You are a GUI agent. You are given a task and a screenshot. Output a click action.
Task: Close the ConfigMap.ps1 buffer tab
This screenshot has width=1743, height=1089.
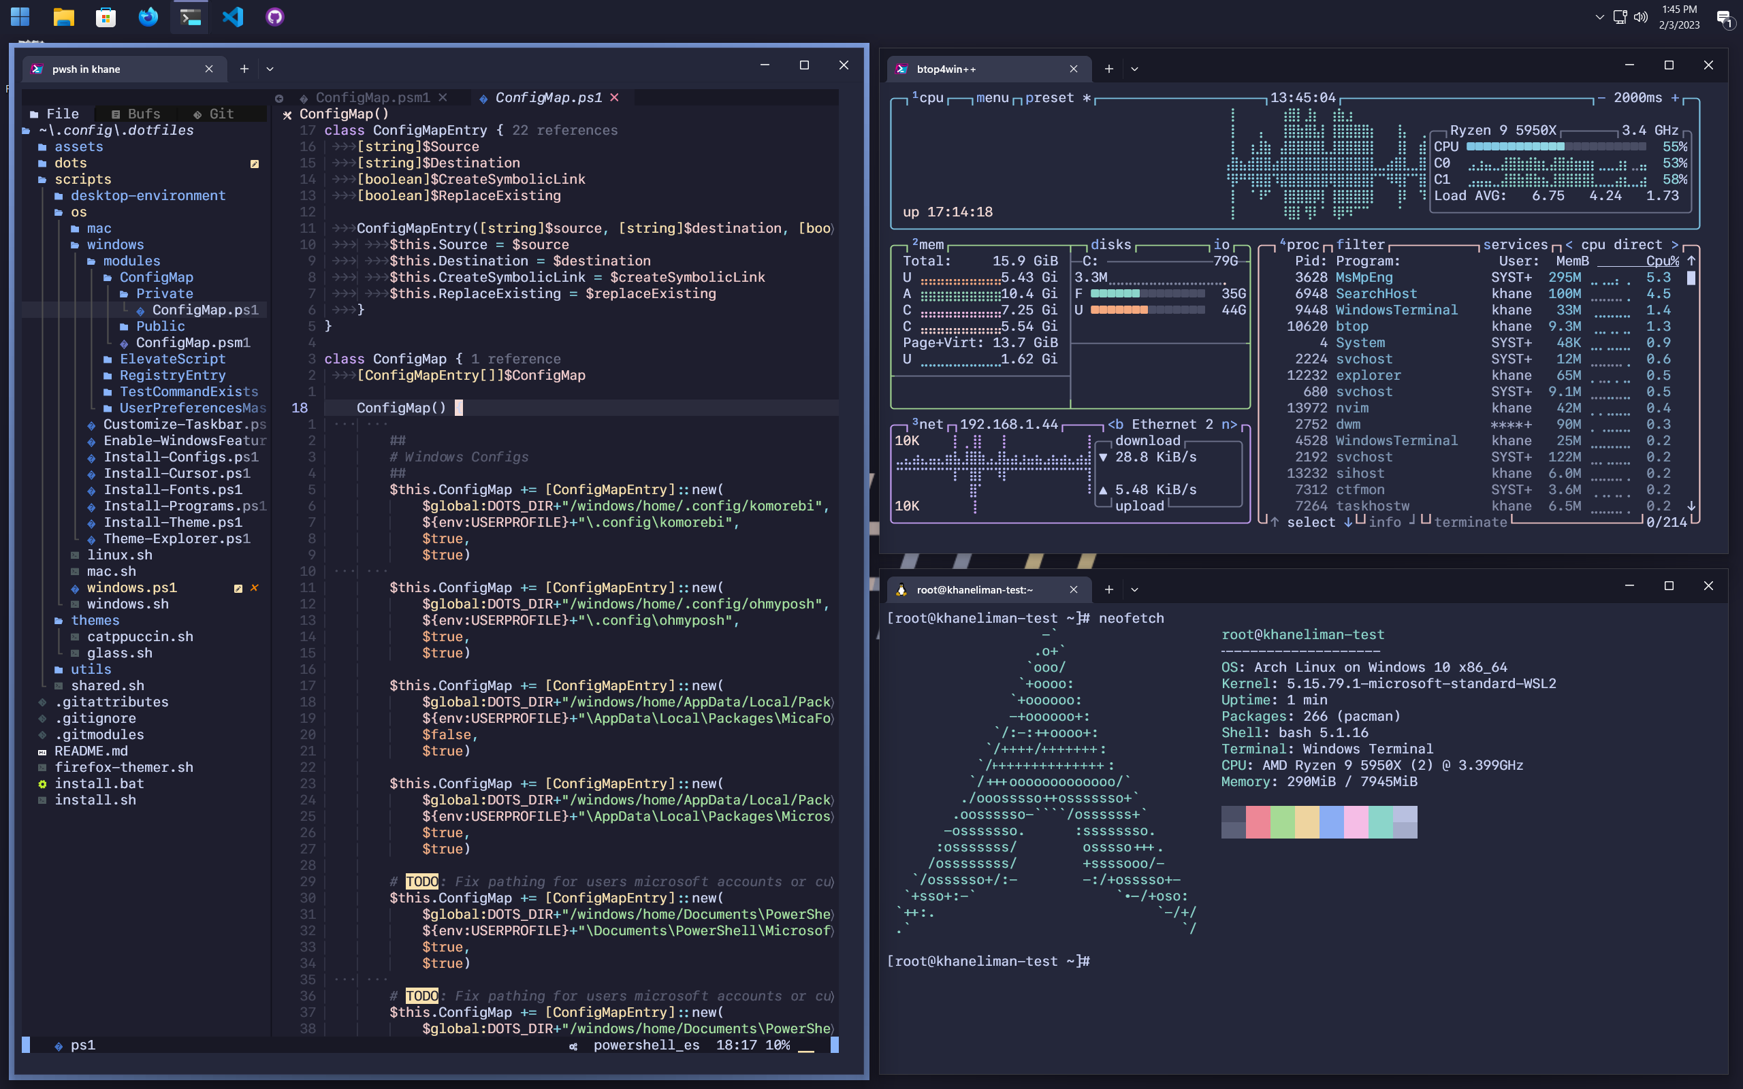pyautogui.click(x=614, y=97)
